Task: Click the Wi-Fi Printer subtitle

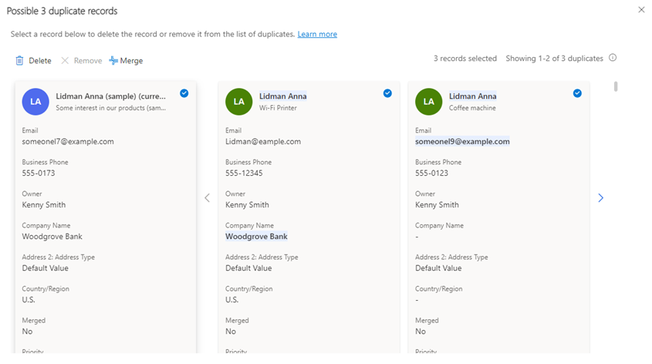Action: 278,108
